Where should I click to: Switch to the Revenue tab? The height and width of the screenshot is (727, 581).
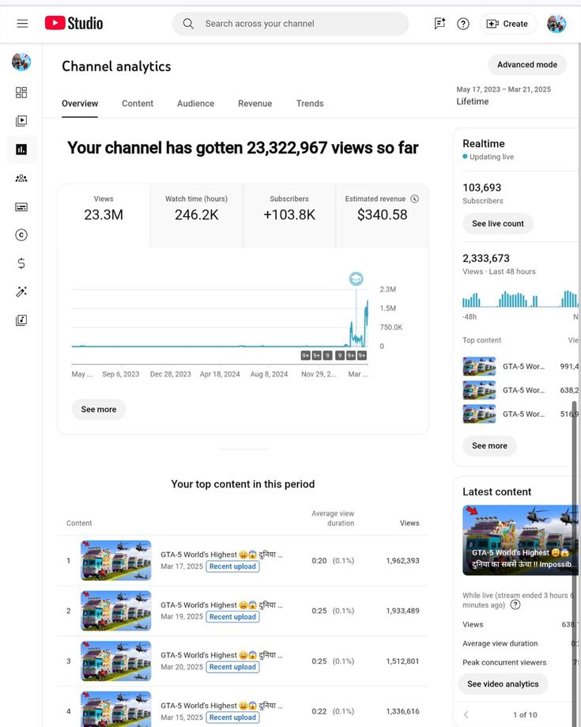coord(255,104)
